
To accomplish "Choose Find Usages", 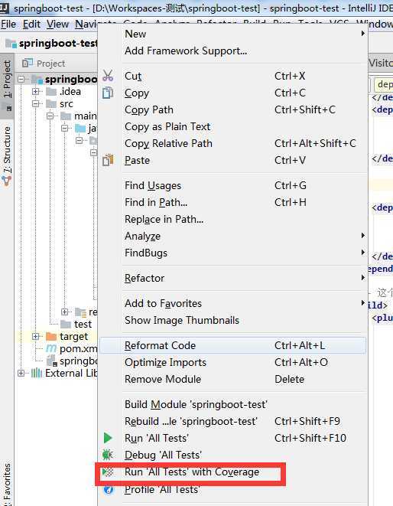I will point(232,185).
